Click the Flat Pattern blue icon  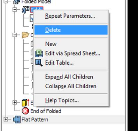pos(17,120)
